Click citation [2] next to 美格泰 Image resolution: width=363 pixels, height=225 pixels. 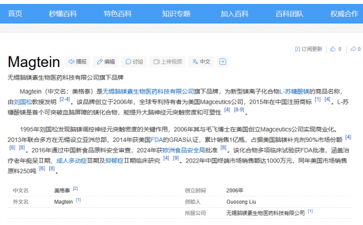tap(75, 188)
